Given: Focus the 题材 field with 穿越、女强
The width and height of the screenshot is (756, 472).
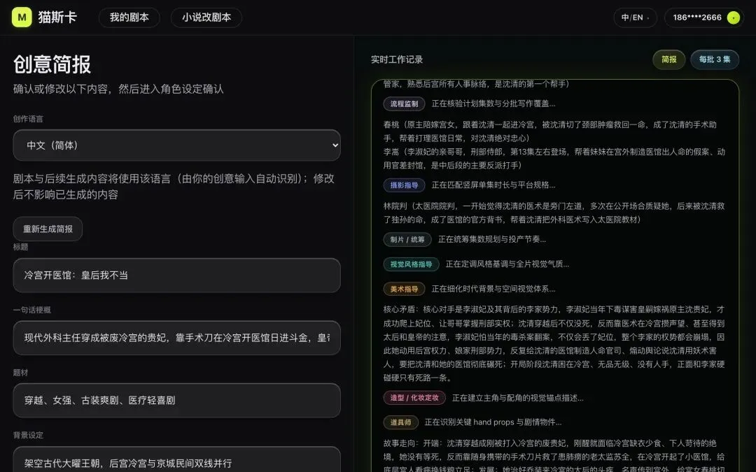Looking at the screenshot, I should tap(177, 401).
